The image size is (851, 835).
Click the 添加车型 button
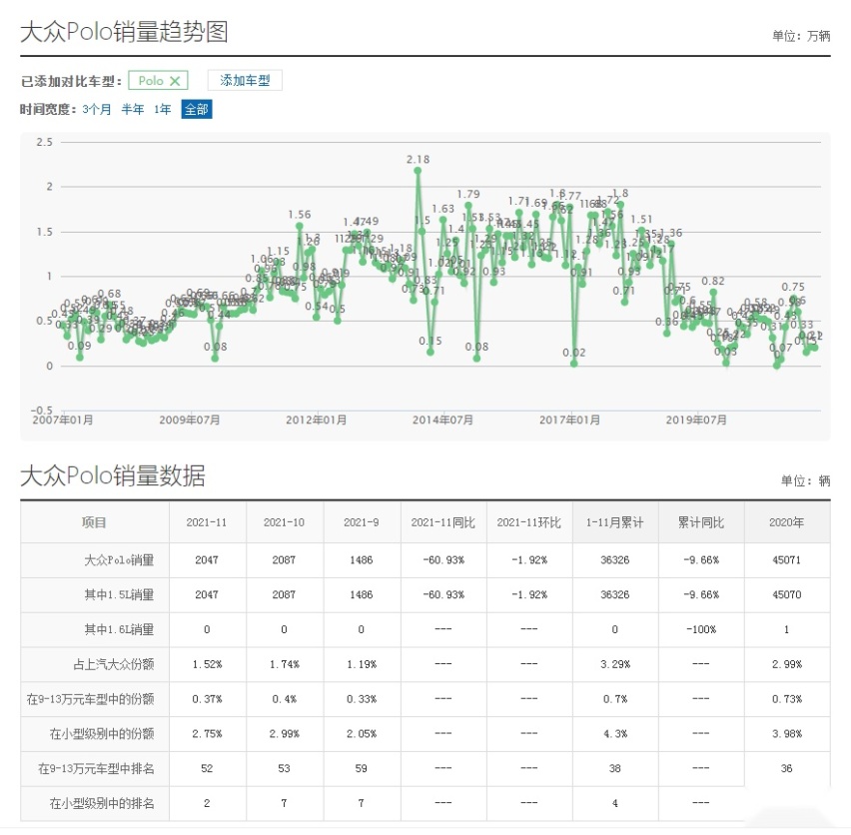(245, 80)
